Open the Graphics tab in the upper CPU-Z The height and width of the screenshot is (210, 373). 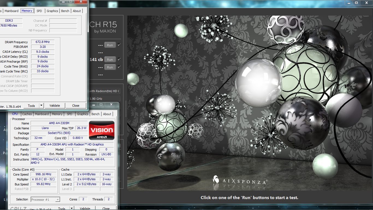52,11
